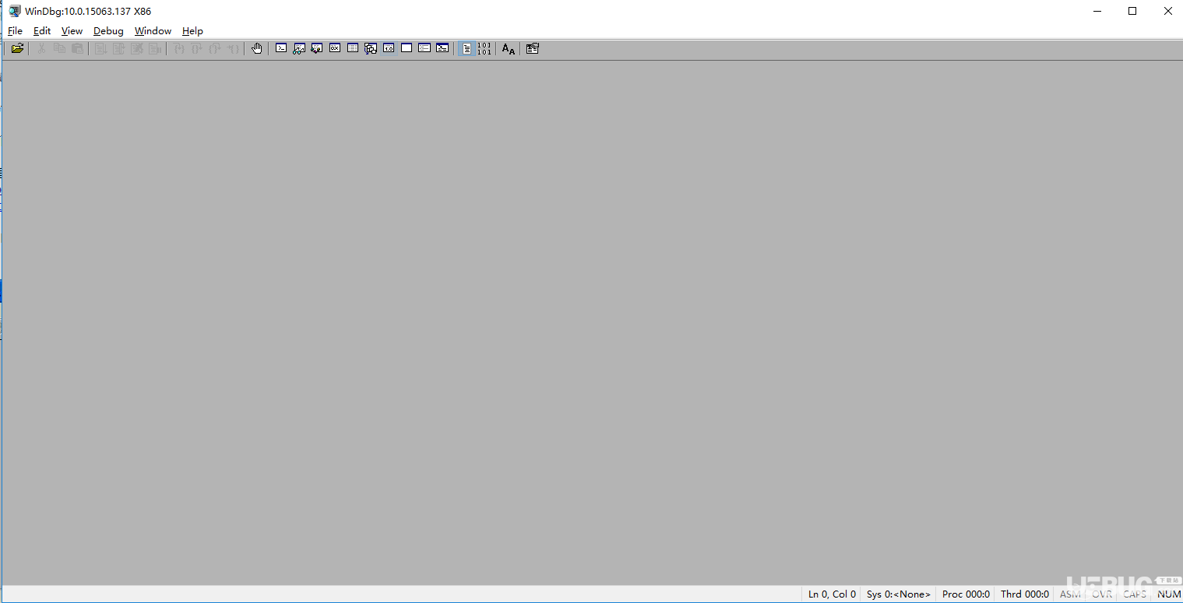1183x603 pixels.
Task: Click the CAPS status bar indicator
Action: pyautogui.click(x=1135, y=594)
